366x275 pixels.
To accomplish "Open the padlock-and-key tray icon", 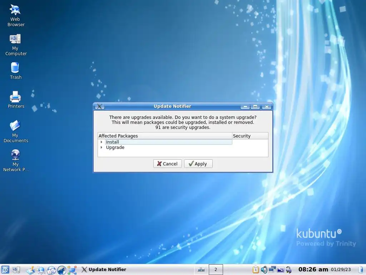I will [289, 270].
